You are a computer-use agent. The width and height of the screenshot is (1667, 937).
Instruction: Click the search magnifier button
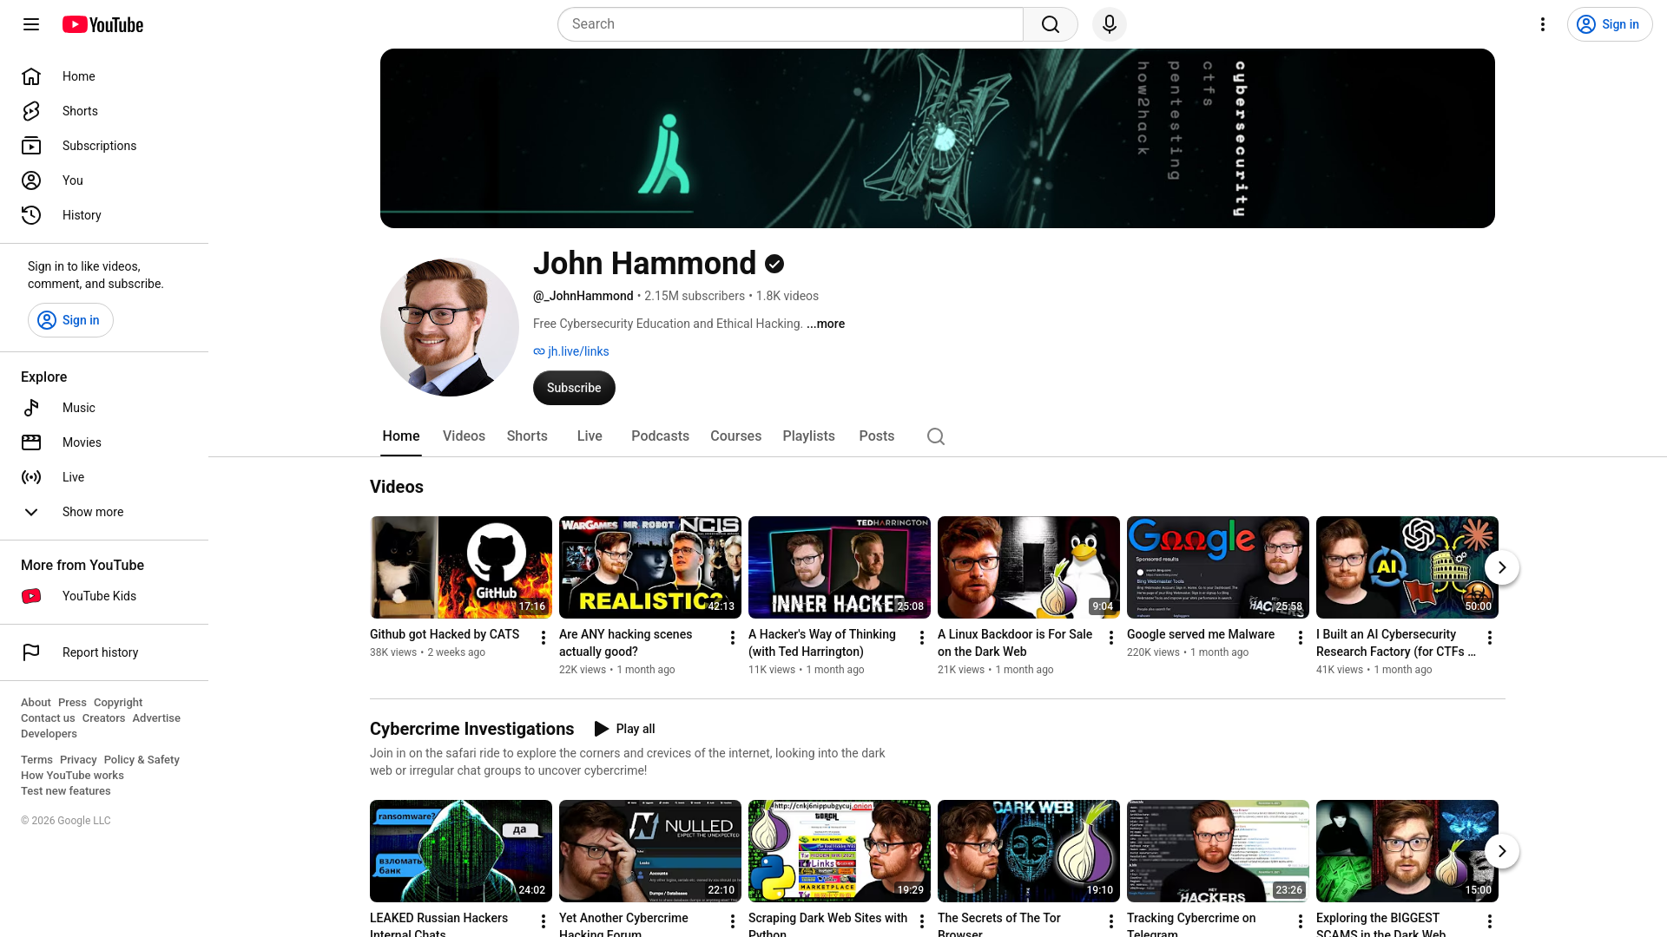pos(1051,24)
